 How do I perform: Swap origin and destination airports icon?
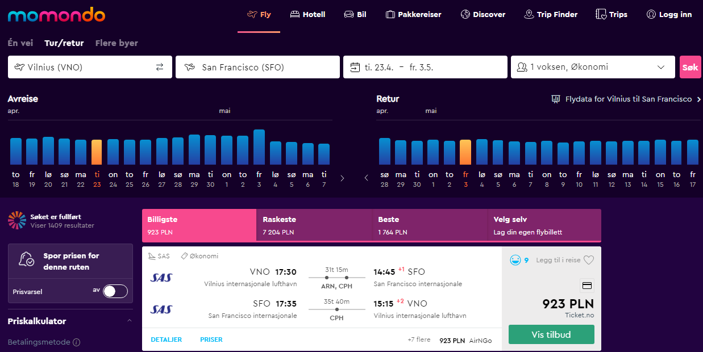tap(160, 67)
